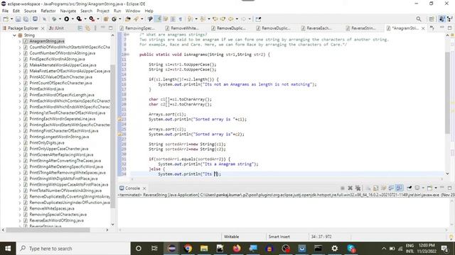
Task: Click the Debug bug icon in toolbar
Action: (54, 19)
